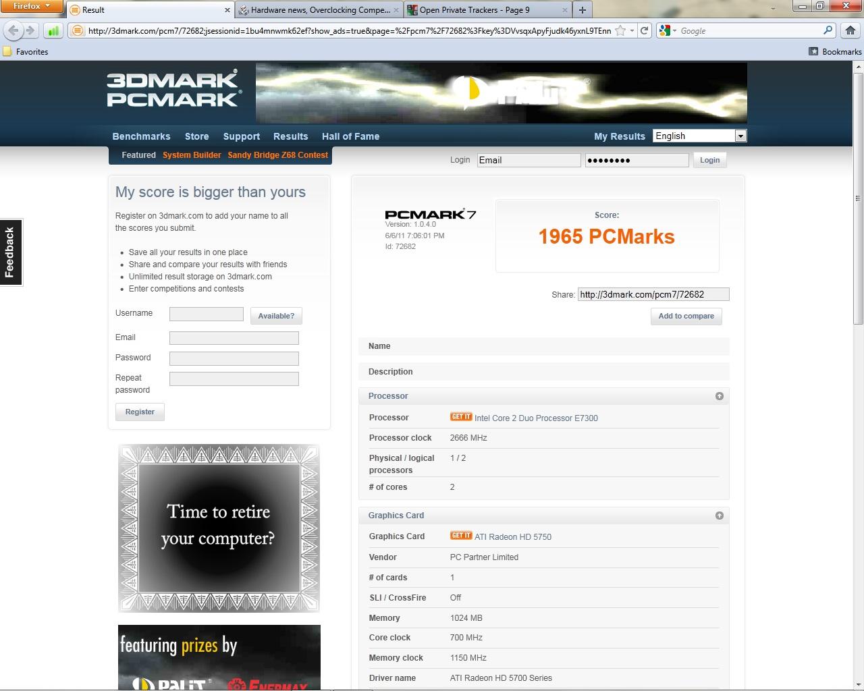Open ATI Radeon HD 5750 link
Image resolution: width=864 pixels, height=691 pixels.
(513, 537)
